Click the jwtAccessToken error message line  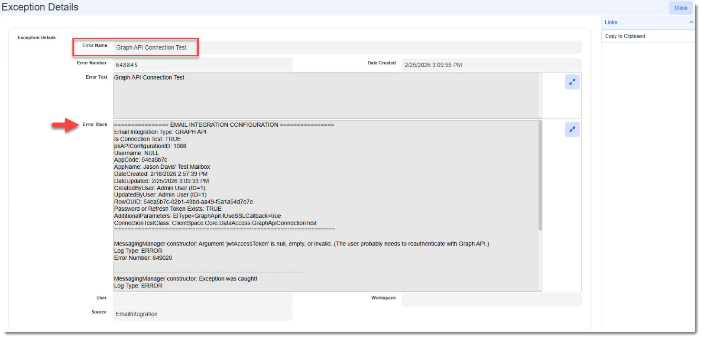(x=301, y=244)
